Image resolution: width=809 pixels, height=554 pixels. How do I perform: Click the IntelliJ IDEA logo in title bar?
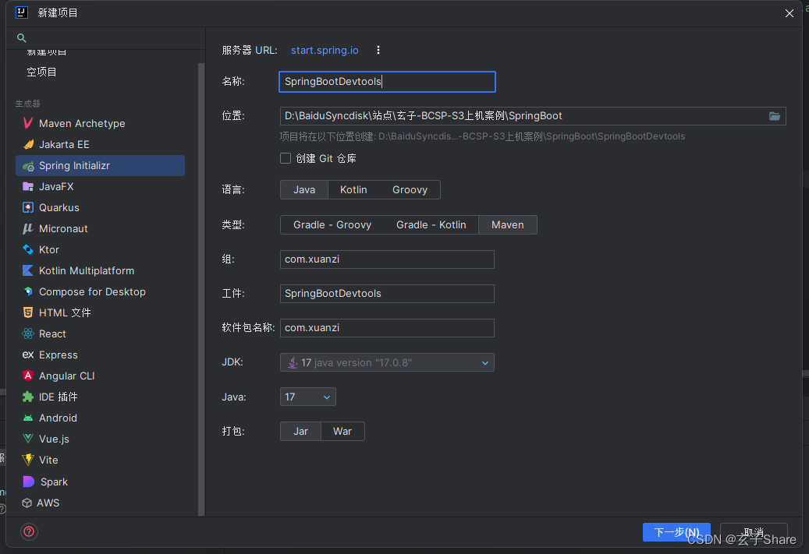pos(22,12)
